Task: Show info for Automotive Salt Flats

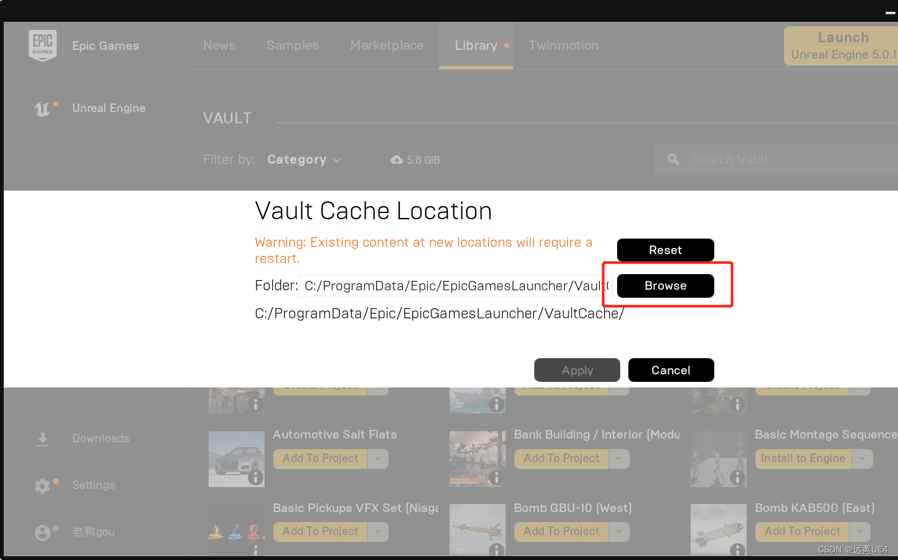Action: pos(255,478)
